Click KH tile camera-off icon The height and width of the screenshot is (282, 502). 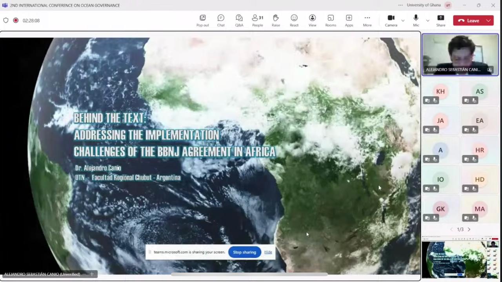(x=427, y=101)
